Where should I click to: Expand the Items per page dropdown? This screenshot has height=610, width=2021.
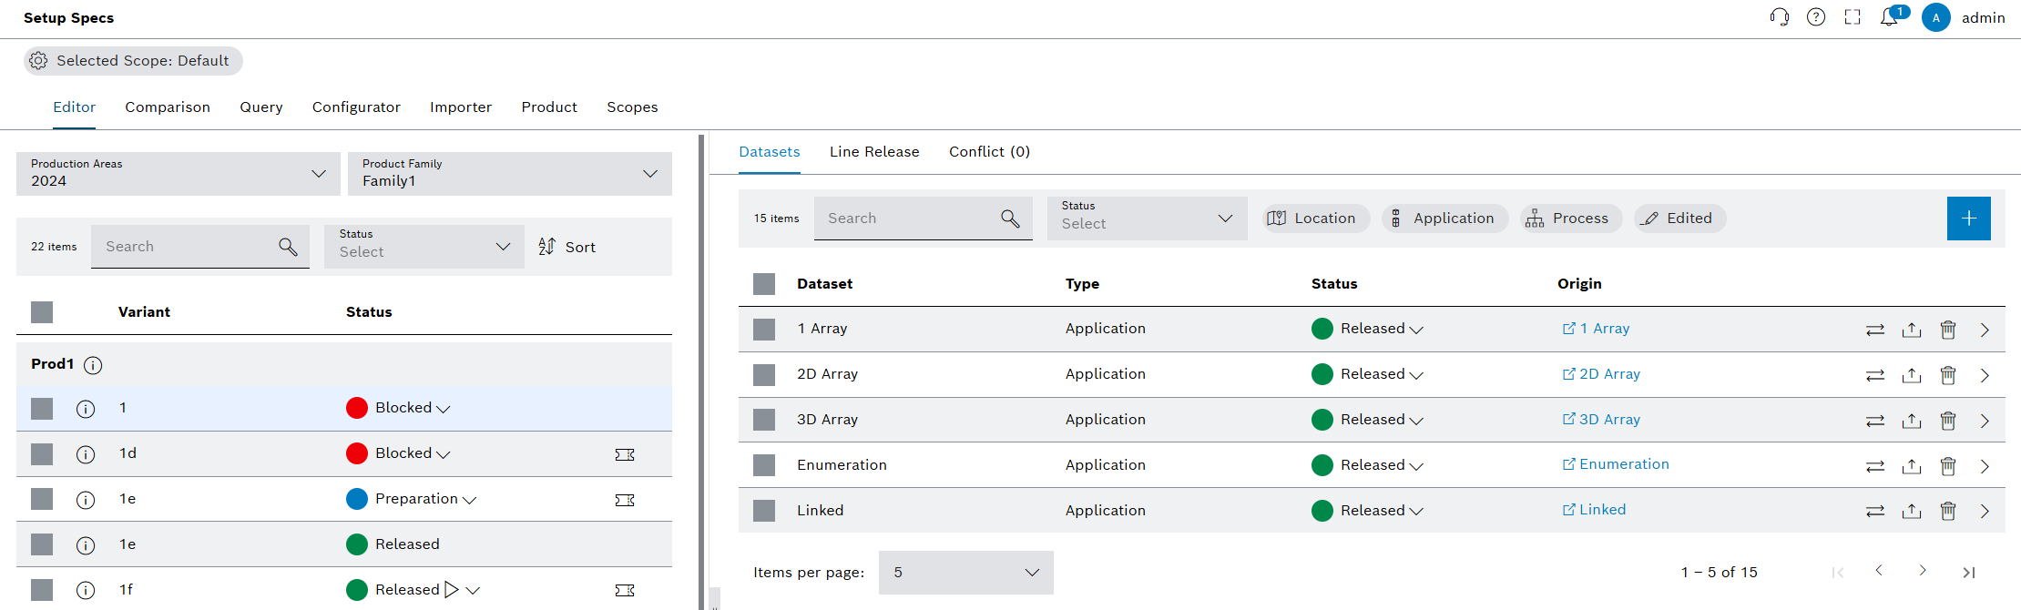965,573
